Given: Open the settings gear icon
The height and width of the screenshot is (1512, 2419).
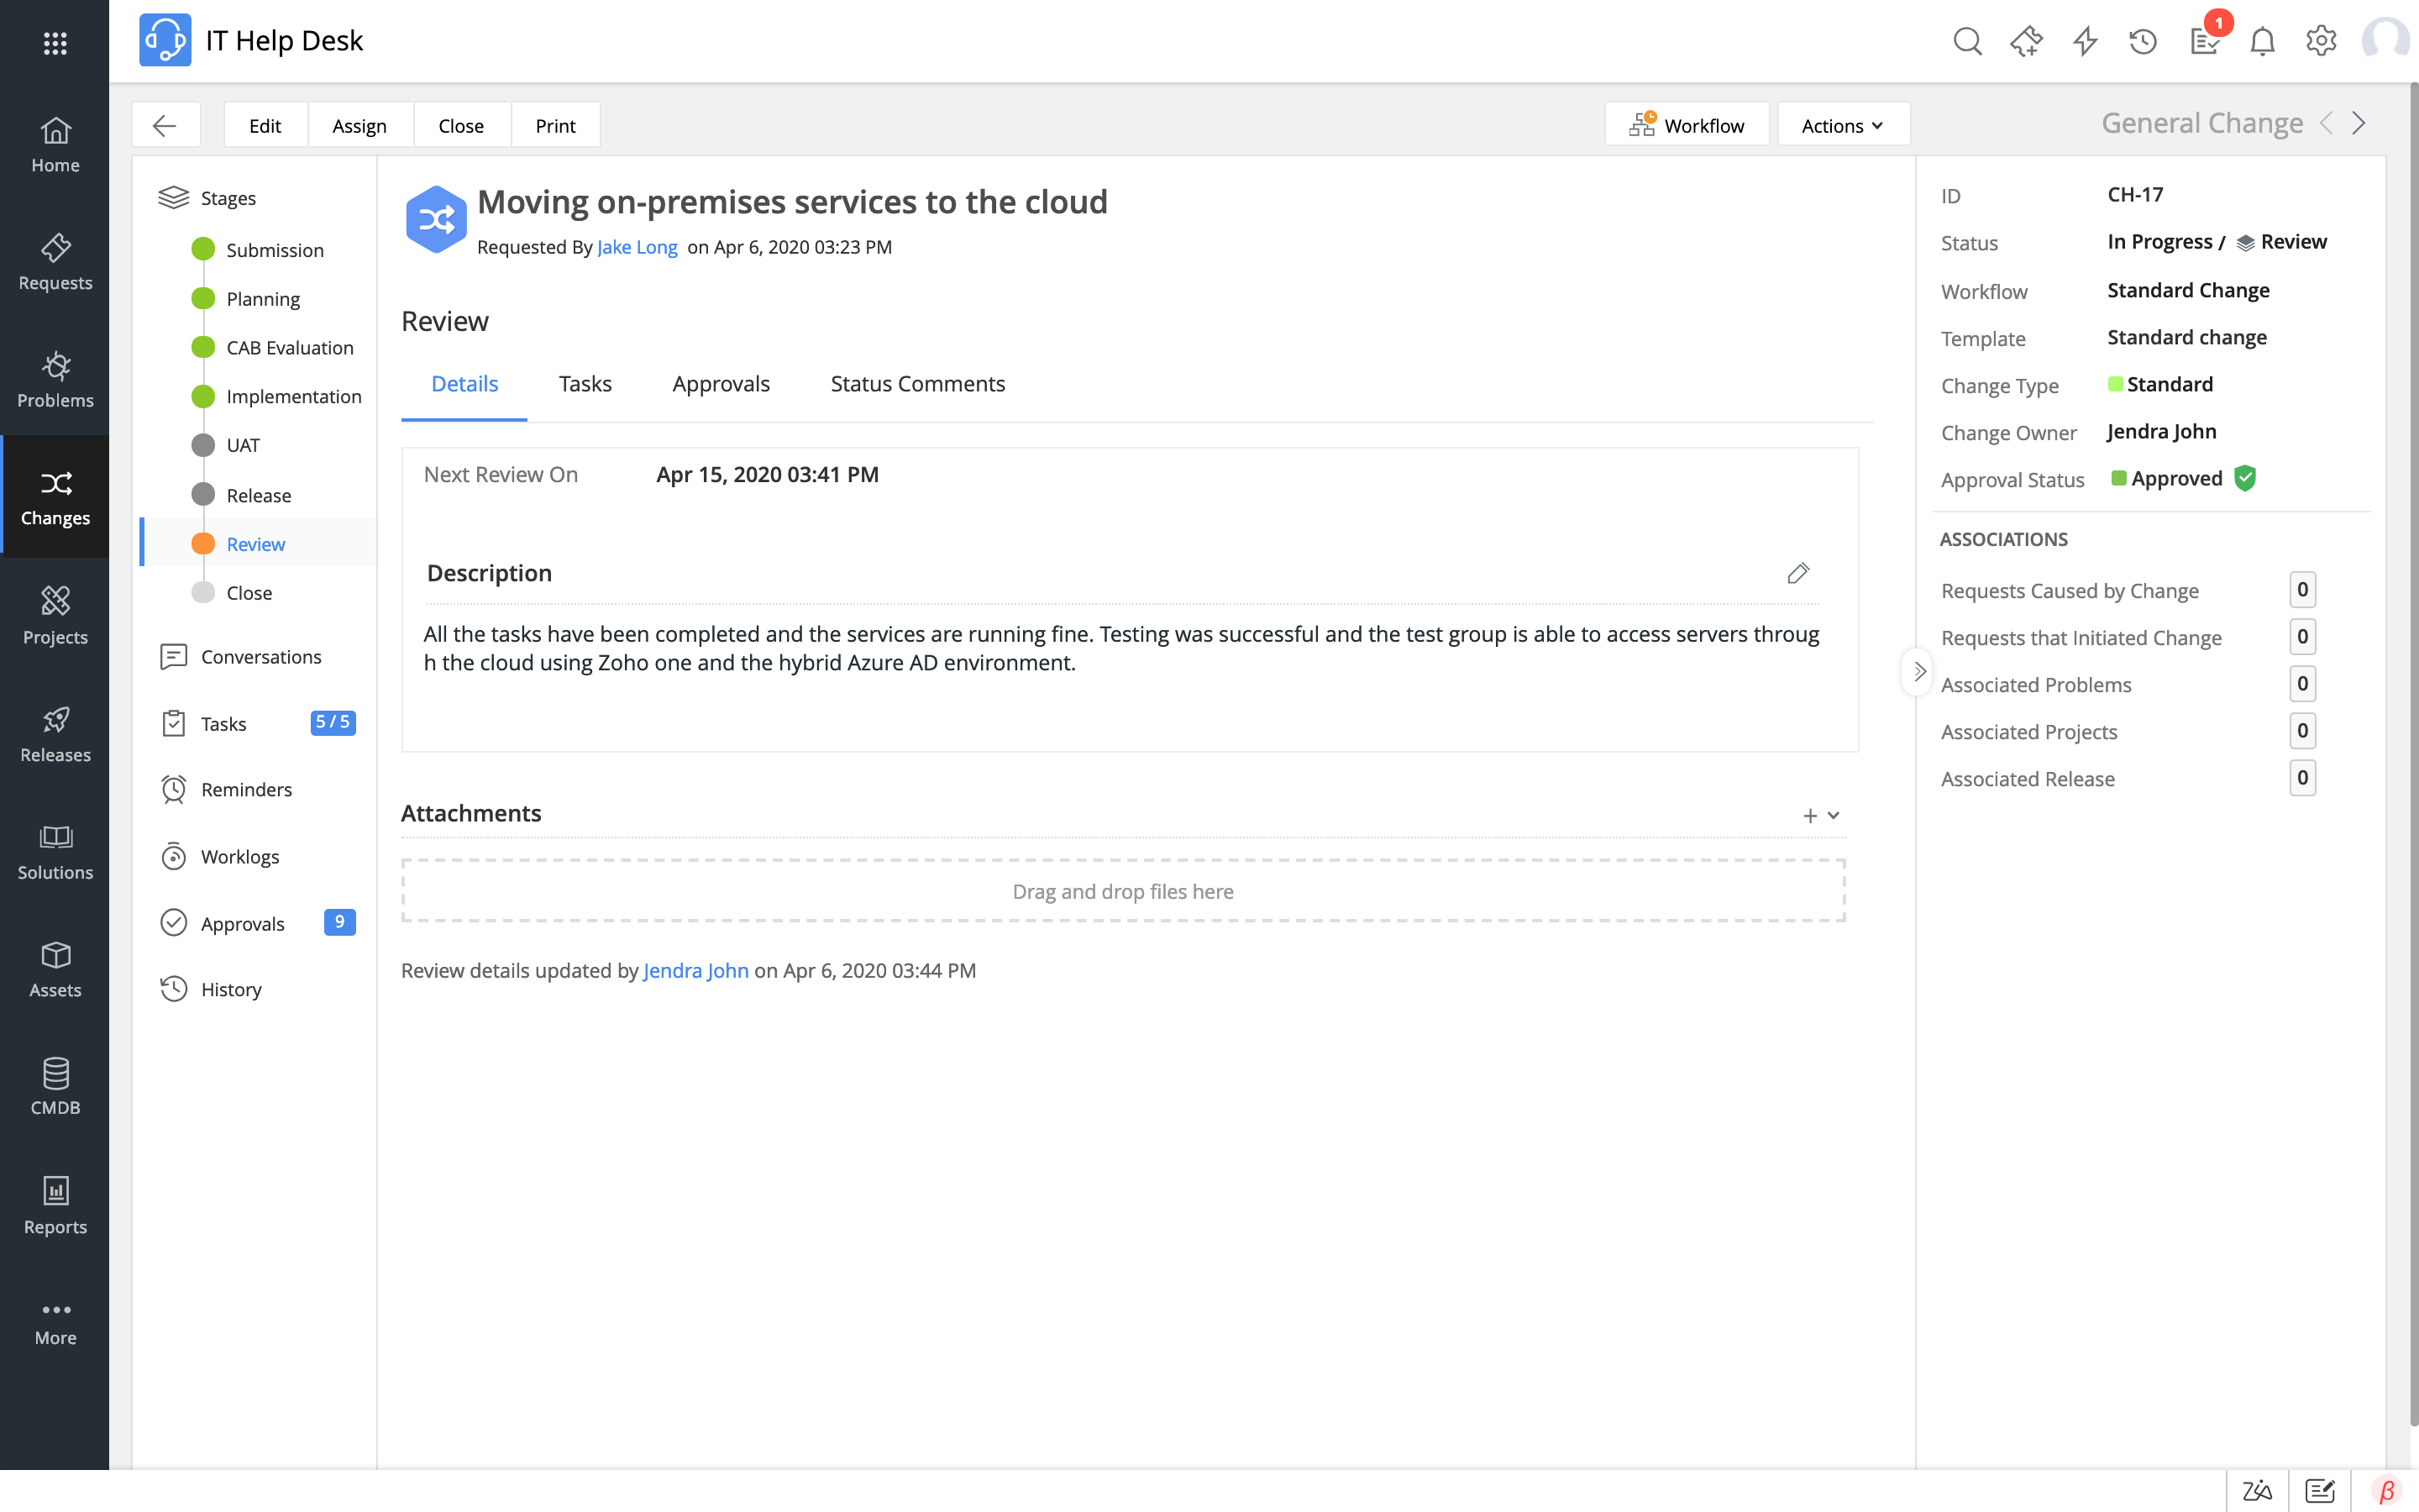Looking at the screenshot, I should pos(2320,41).
